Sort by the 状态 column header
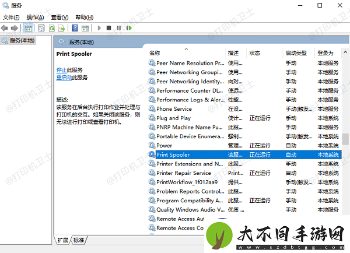The image size is (350, 253). tap(255, 53)
